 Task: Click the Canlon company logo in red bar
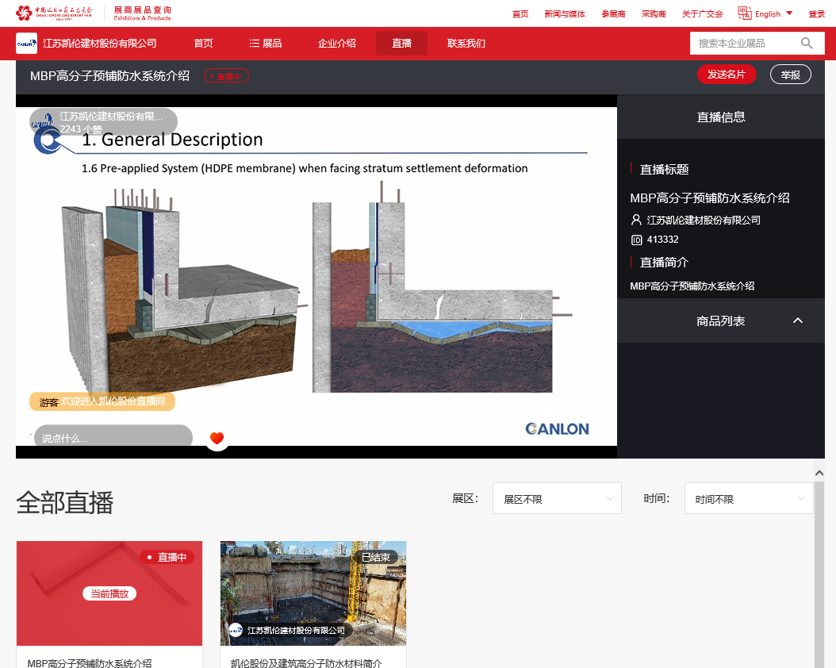[27, 43]
